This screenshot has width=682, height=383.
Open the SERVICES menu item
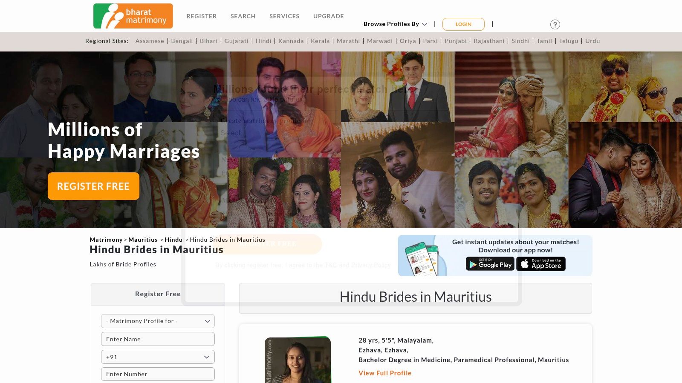(x=284, y=16)
